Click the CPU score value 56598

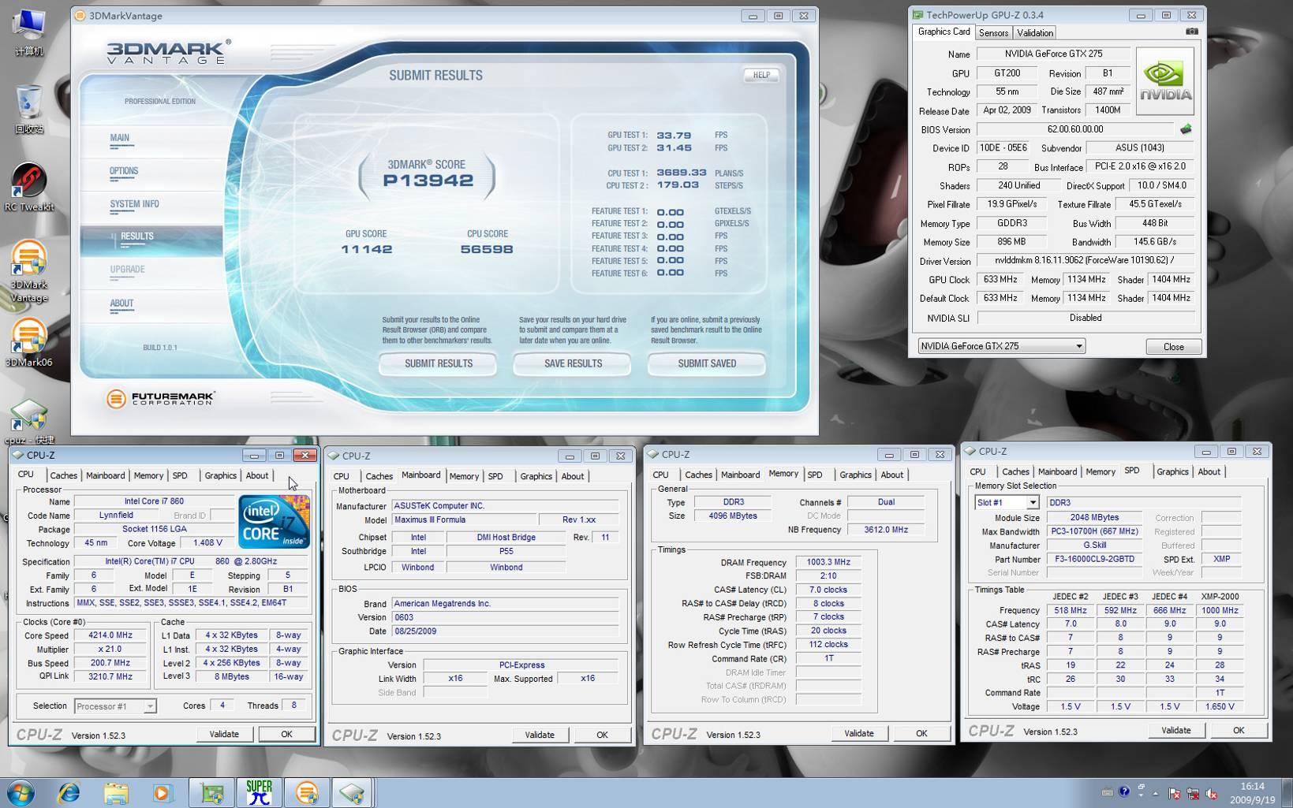487,249
